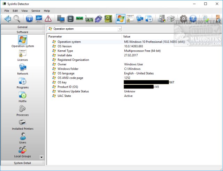Viewport: 223px width, 171px height.
Task: Open the Edit menu
Action: tap(15, 11)
